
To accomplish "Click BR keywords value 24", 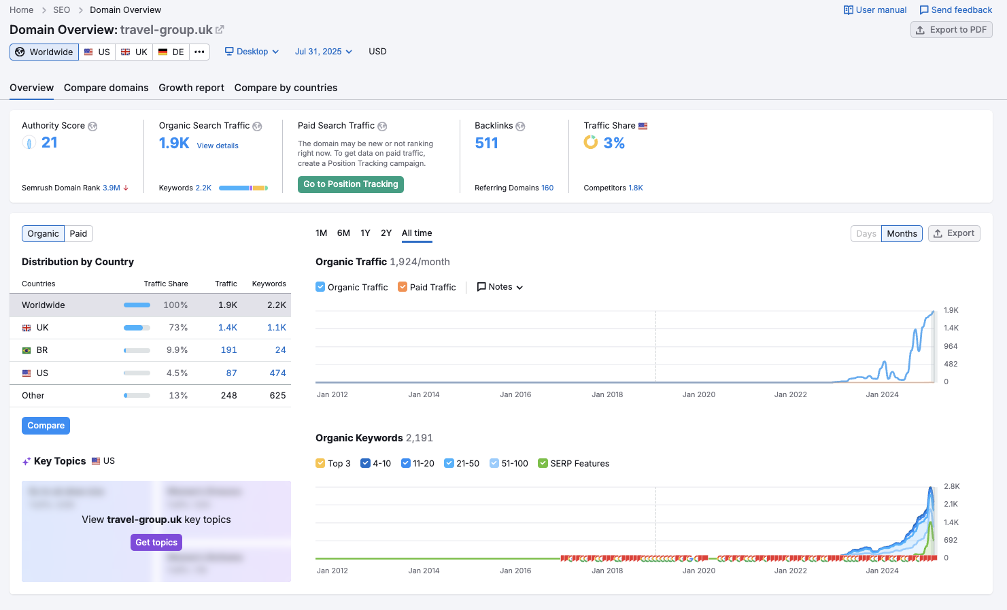I will click(280, 350).
